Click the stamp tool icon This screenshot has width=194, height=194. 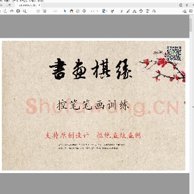coord(135,11)
